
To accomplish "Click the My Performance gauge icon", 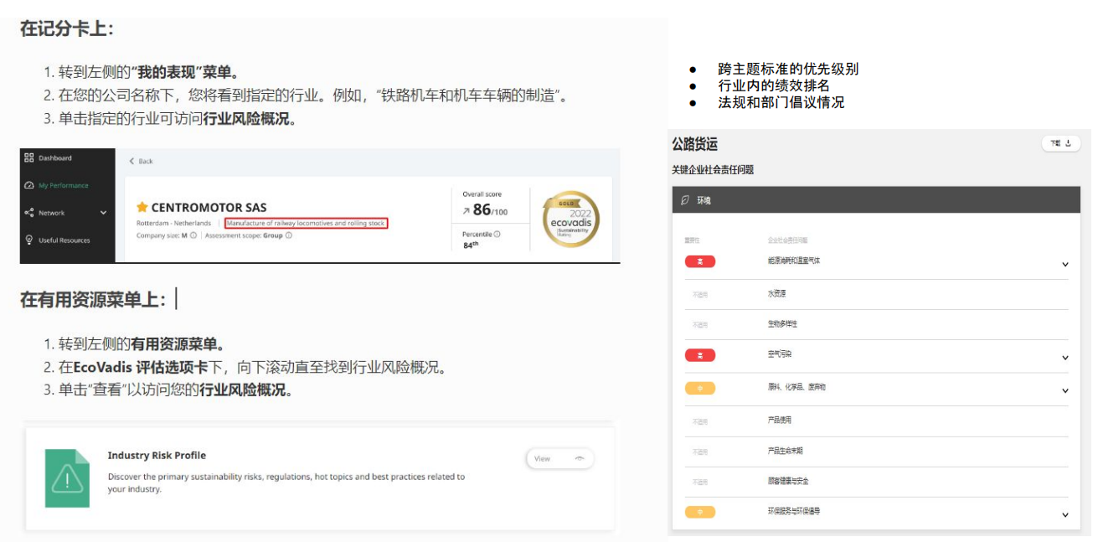I will pos(28,185).
